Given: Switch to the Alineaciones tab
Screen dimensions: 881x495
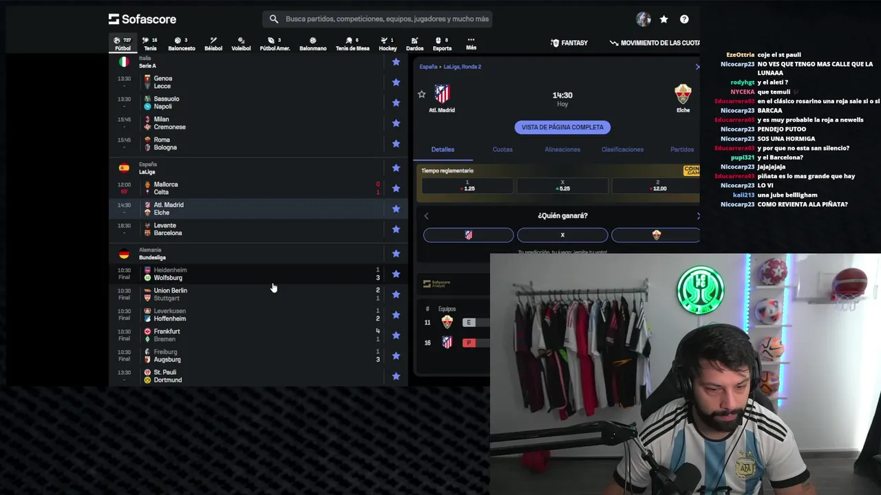Looking at the screenshot, I should [562, 149].
